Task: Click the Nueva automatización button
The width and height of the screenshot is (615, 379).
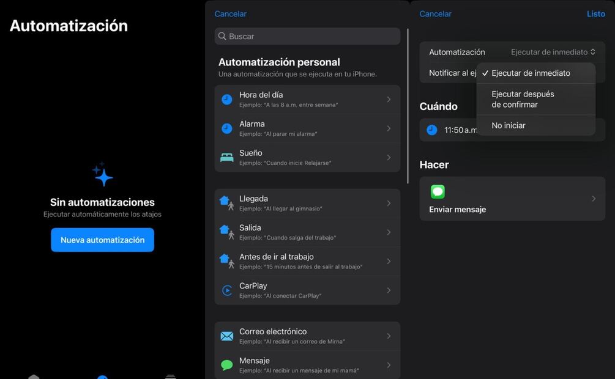Action: pyautogui.click(x=102, y=240)
